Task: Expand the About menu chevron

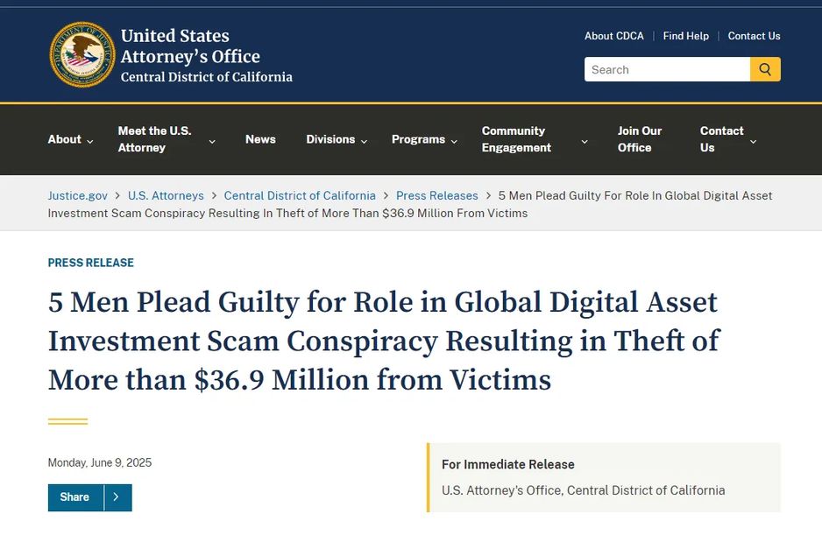Action: [x=90, y=141]
